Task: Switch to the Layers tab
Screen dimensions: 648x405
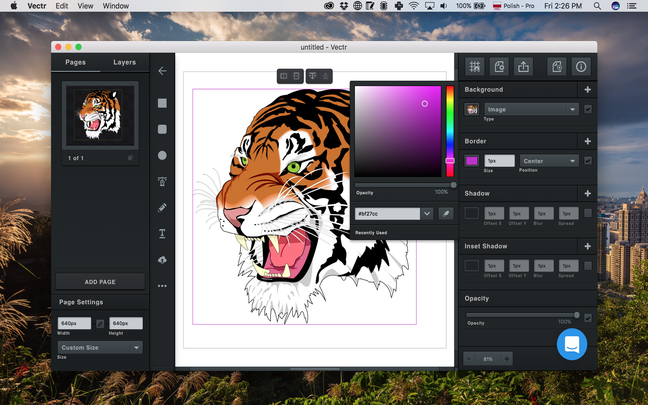Action: pos(125,62)
